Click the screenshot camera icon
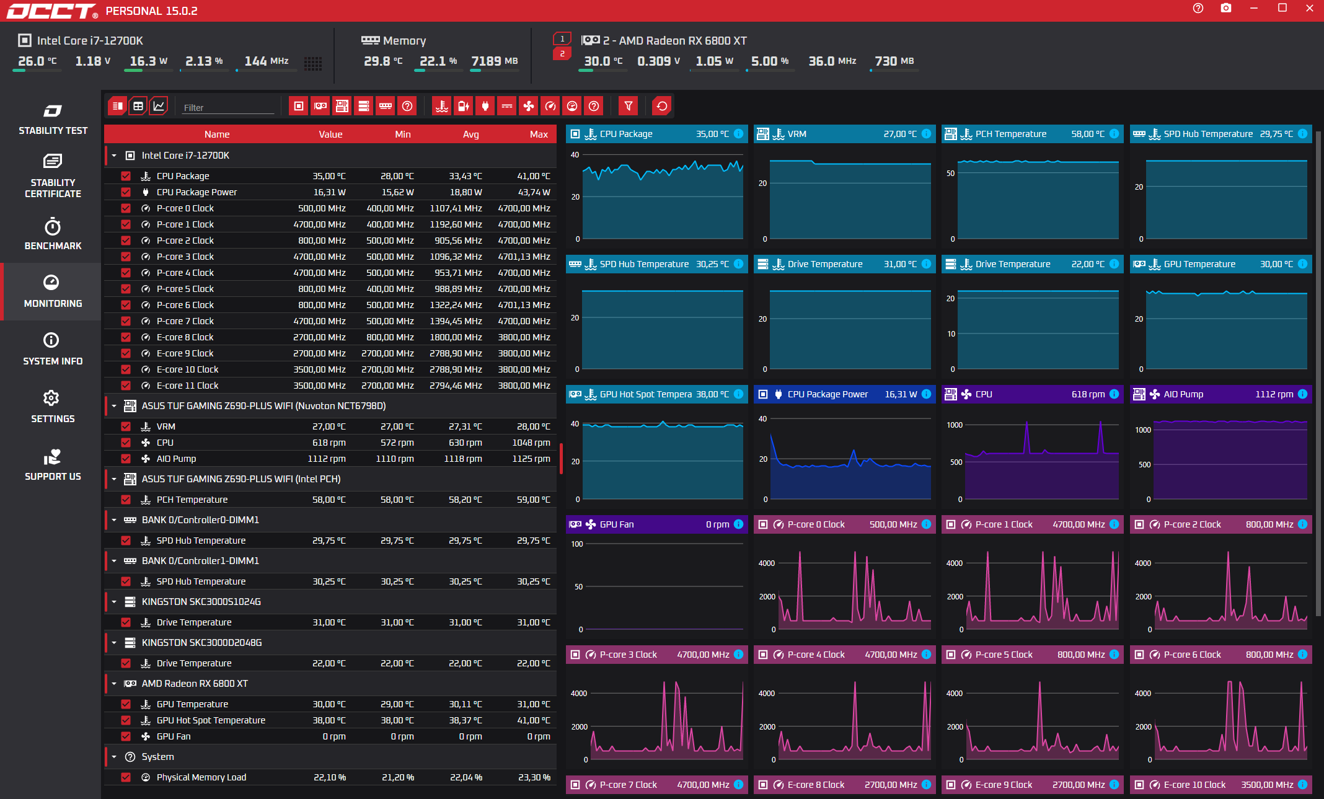 tap(1225, 8)
